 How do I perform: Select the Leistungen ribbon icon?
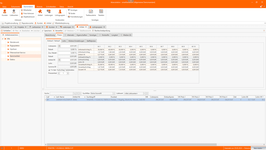[x=49, y=13]
